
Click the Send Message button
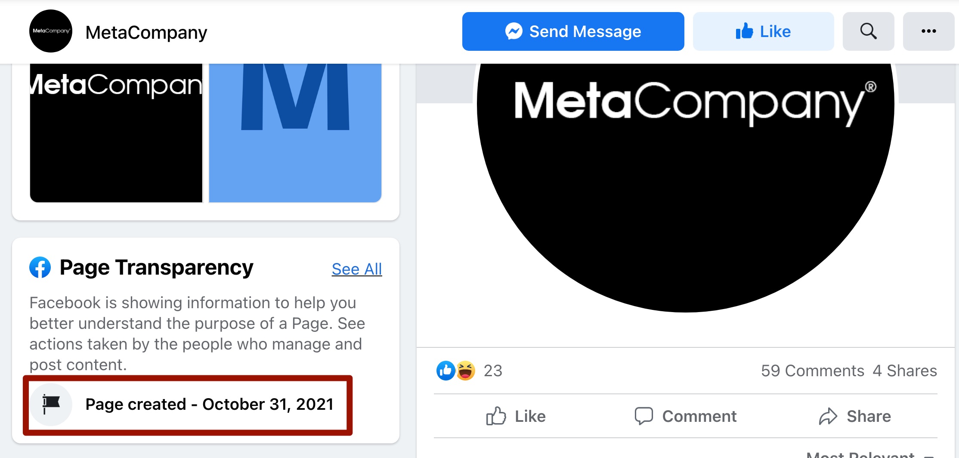click(573, 31)
